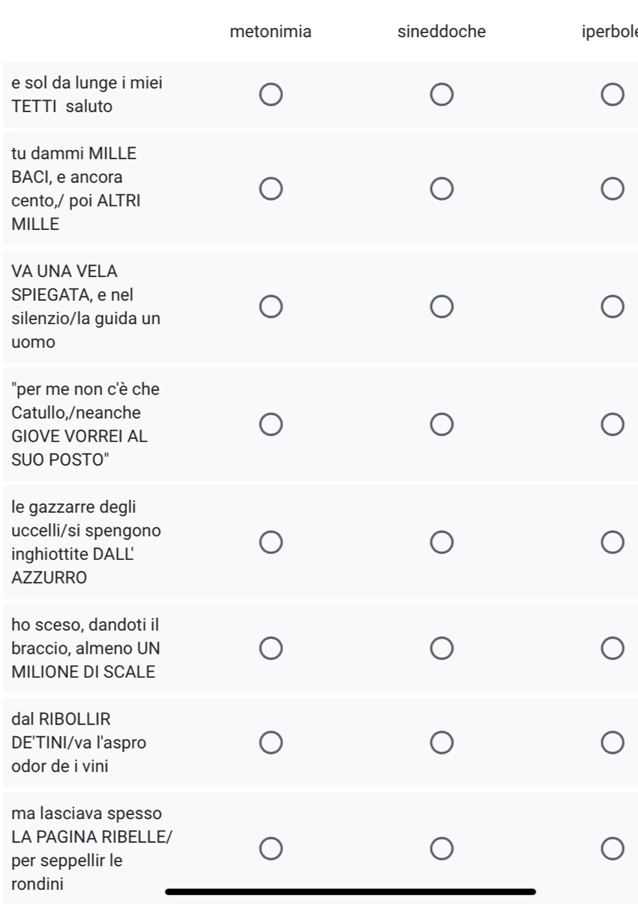The width and height of the screenshot is (638, 904).
Task: Select iperbole for 'miei TETTI saluto'
Action: (612, 95)
